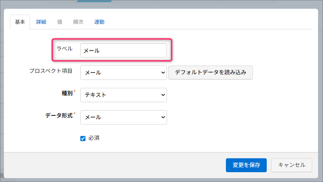Uncheck the 必須 checkbox

[x=83, y=138]
